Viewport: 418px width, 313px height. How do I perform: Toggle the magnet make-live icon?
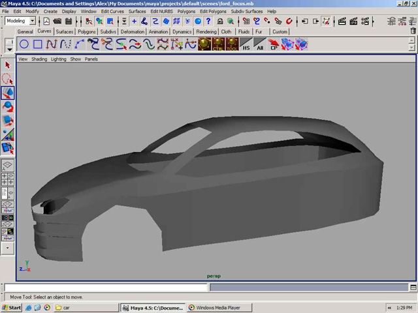pos(288,21)
